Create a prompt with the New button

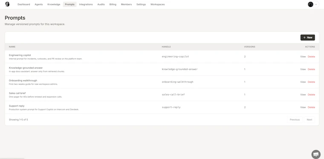[307, 37]
